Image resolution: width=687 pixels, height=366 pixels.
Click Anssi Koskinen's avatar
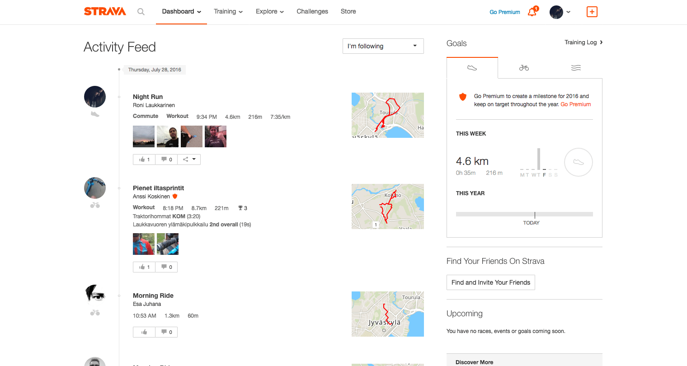[95, 188]
